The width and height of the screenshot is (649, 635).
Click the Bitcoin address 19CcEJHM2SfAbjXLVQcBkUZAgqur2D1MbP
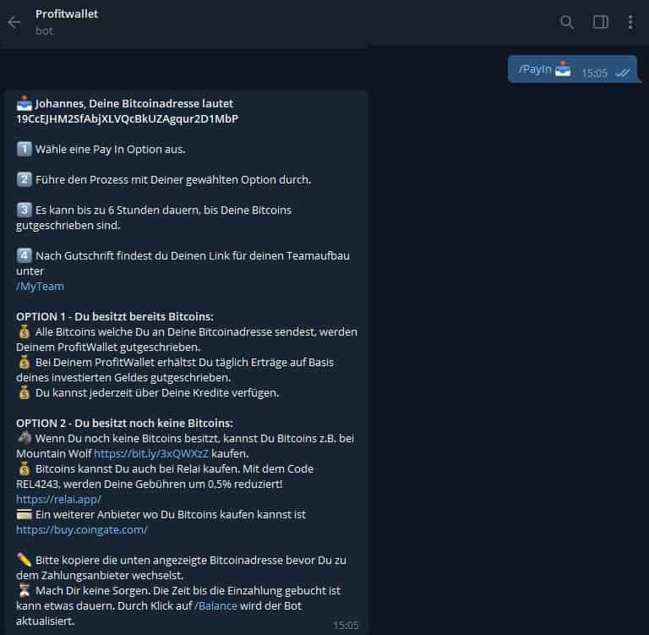(x=127, y=119)
